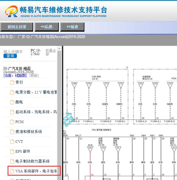The height and width of the screenshot is (180, 177).
Task: Open 电子制动助力器系统 tree item
Action: pyautogui.click(x=32, y=161)
